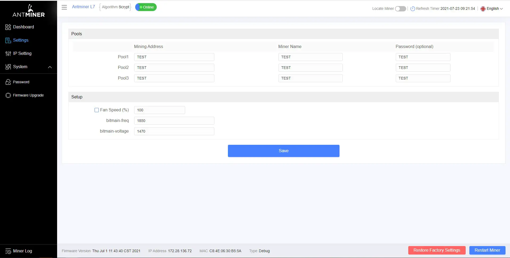Click the Antminer L7 title link
The image size is (510, 258).
pyautogui.click(x=83, y=7)
